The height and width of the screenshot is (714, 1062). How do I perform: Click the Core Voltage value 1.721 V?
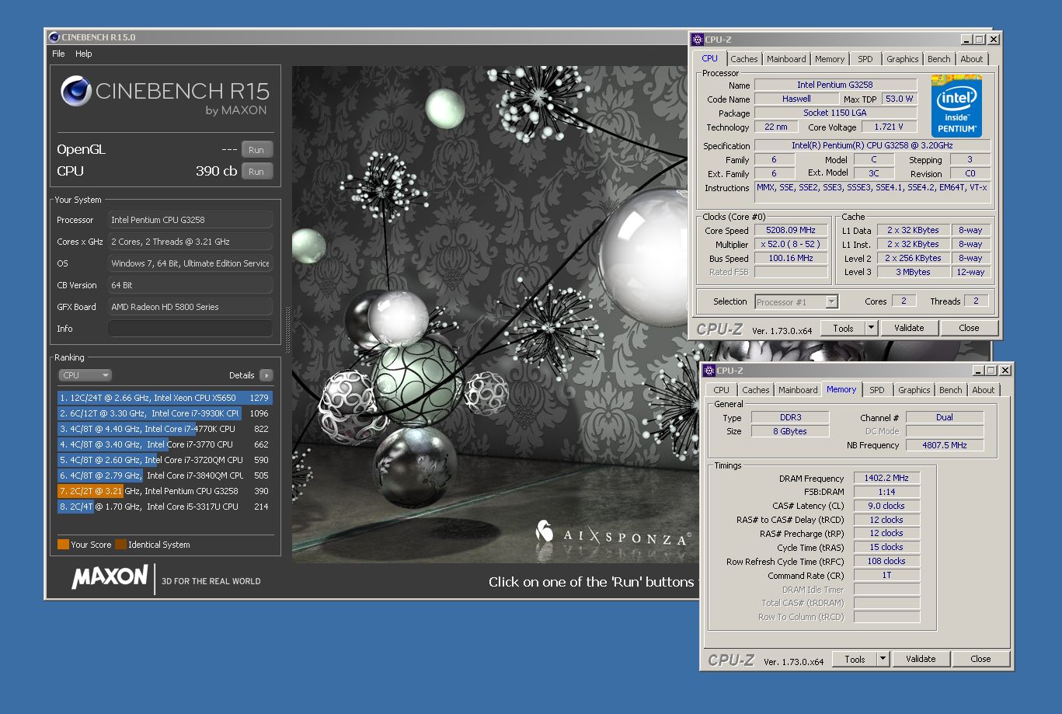[x=888, y=127]
